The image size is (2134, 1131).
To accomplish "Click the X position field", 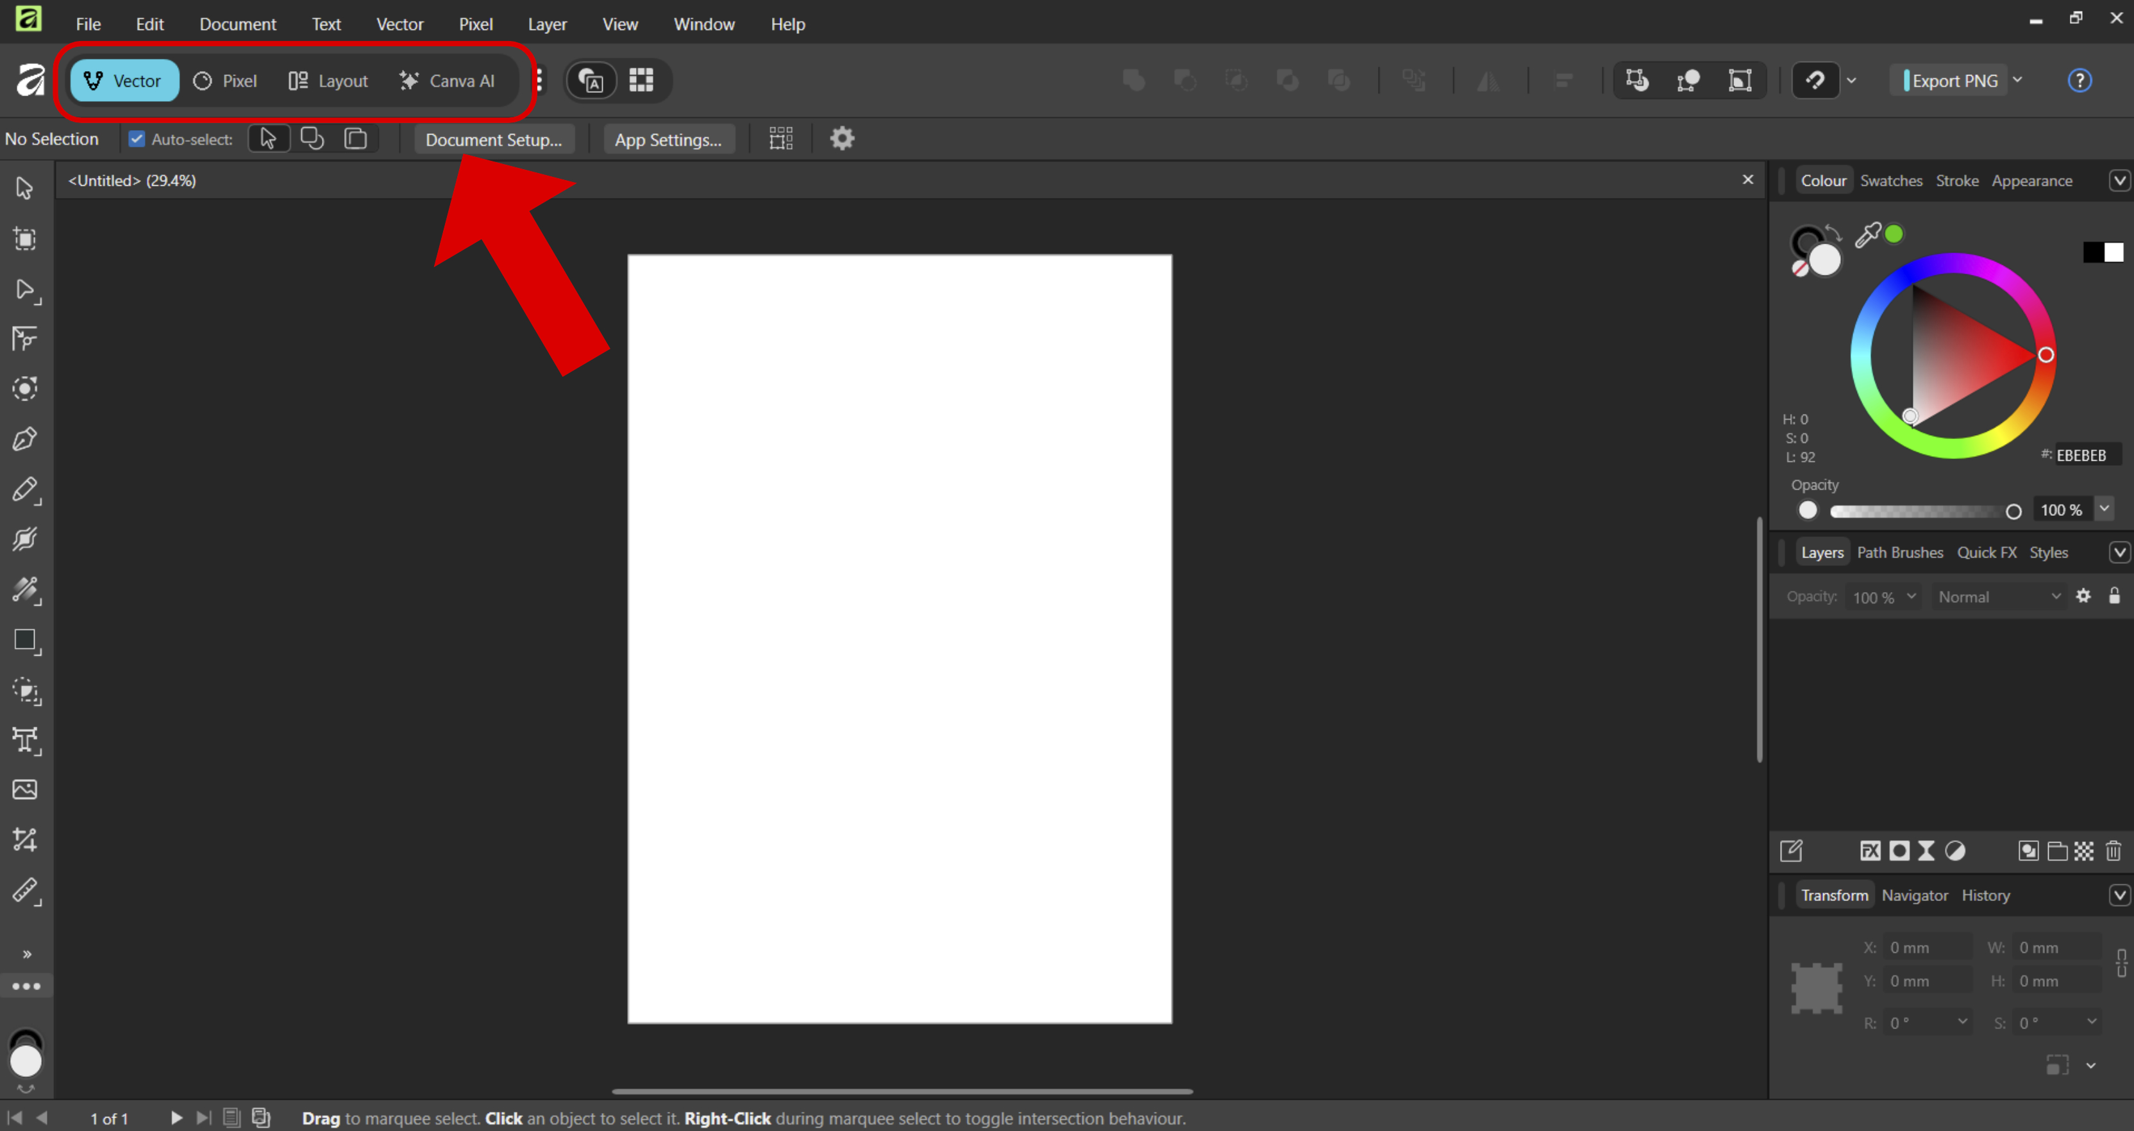I will (1927, 946).
